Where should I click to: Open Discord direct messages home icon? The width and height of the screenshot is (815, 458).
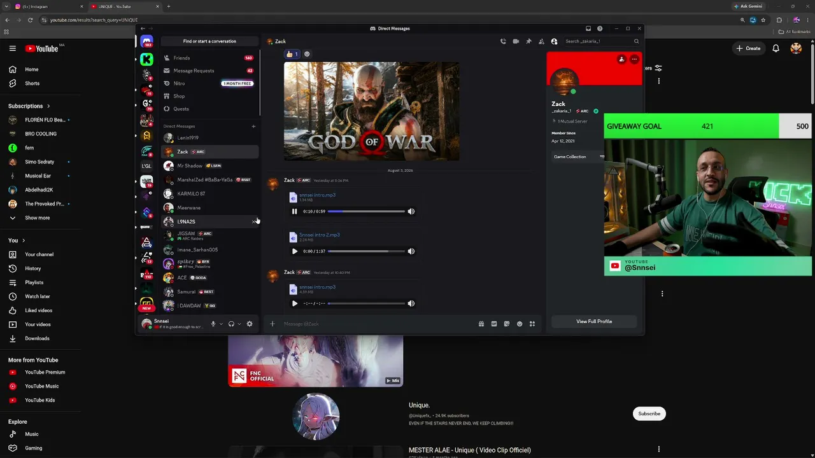click(x=147, y=41)
